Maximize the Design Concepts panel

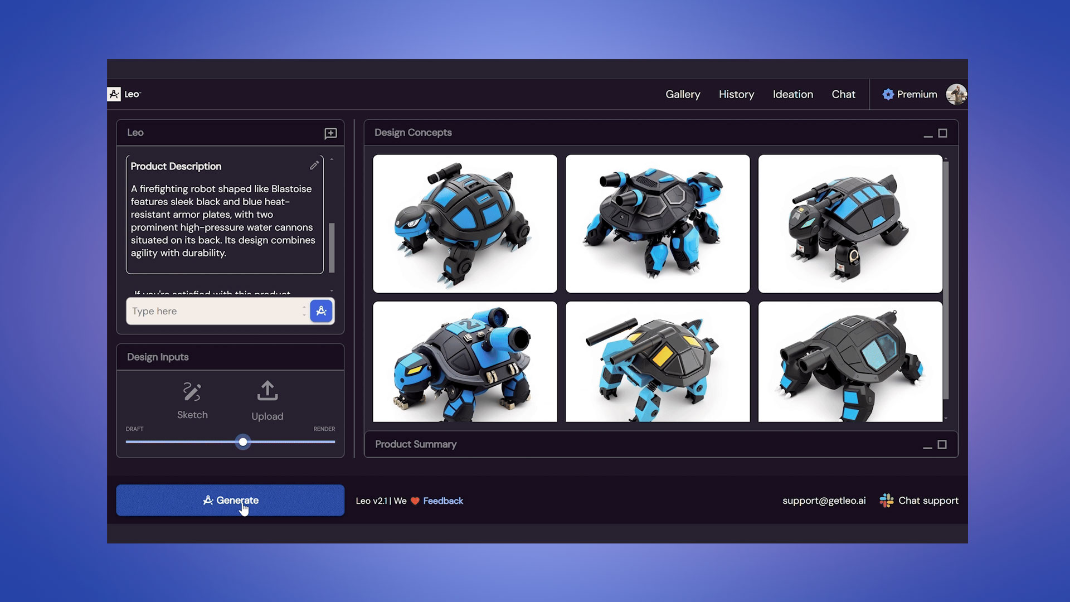942,133
